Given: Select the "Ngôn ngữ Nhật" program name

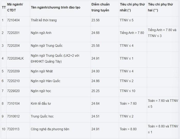Looking at the screenshot, I should [x=41, y=71].
